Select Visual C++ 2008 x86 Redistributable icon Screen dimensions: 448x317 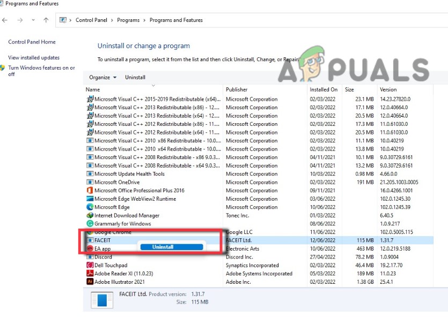click(90, 157)
